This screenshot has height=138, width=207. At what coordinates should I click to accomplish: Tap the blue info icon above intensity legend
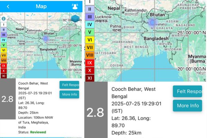pos(3,19)
